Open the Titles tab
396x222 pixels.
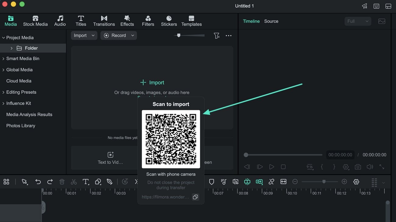coord(81,21)
